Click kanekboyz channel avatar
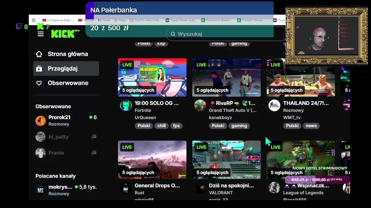Image resolution: width=371 pixels, height=208 pixels. [x=200, y=105]
